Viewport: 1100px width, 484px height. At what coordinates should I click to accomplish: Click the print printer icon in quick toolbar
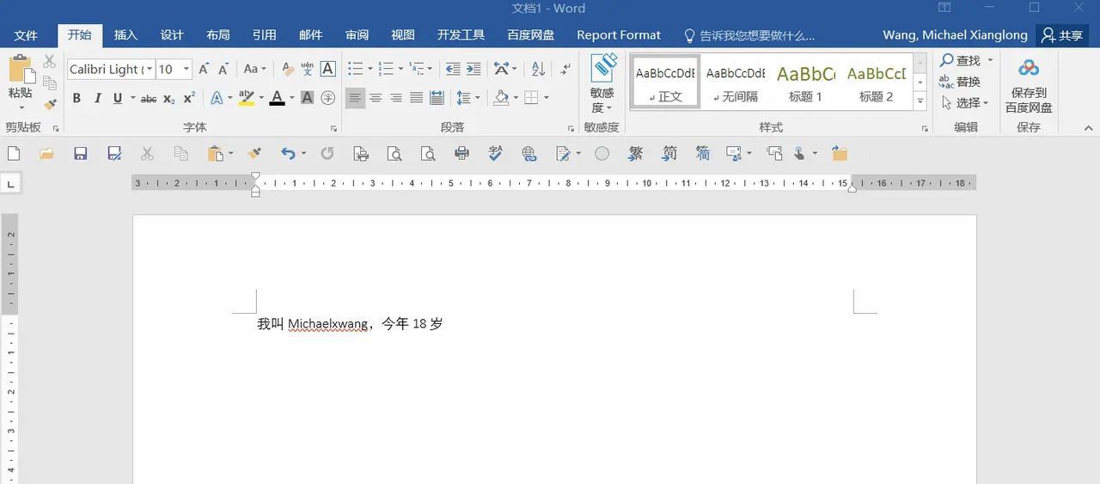click(461, 153)
